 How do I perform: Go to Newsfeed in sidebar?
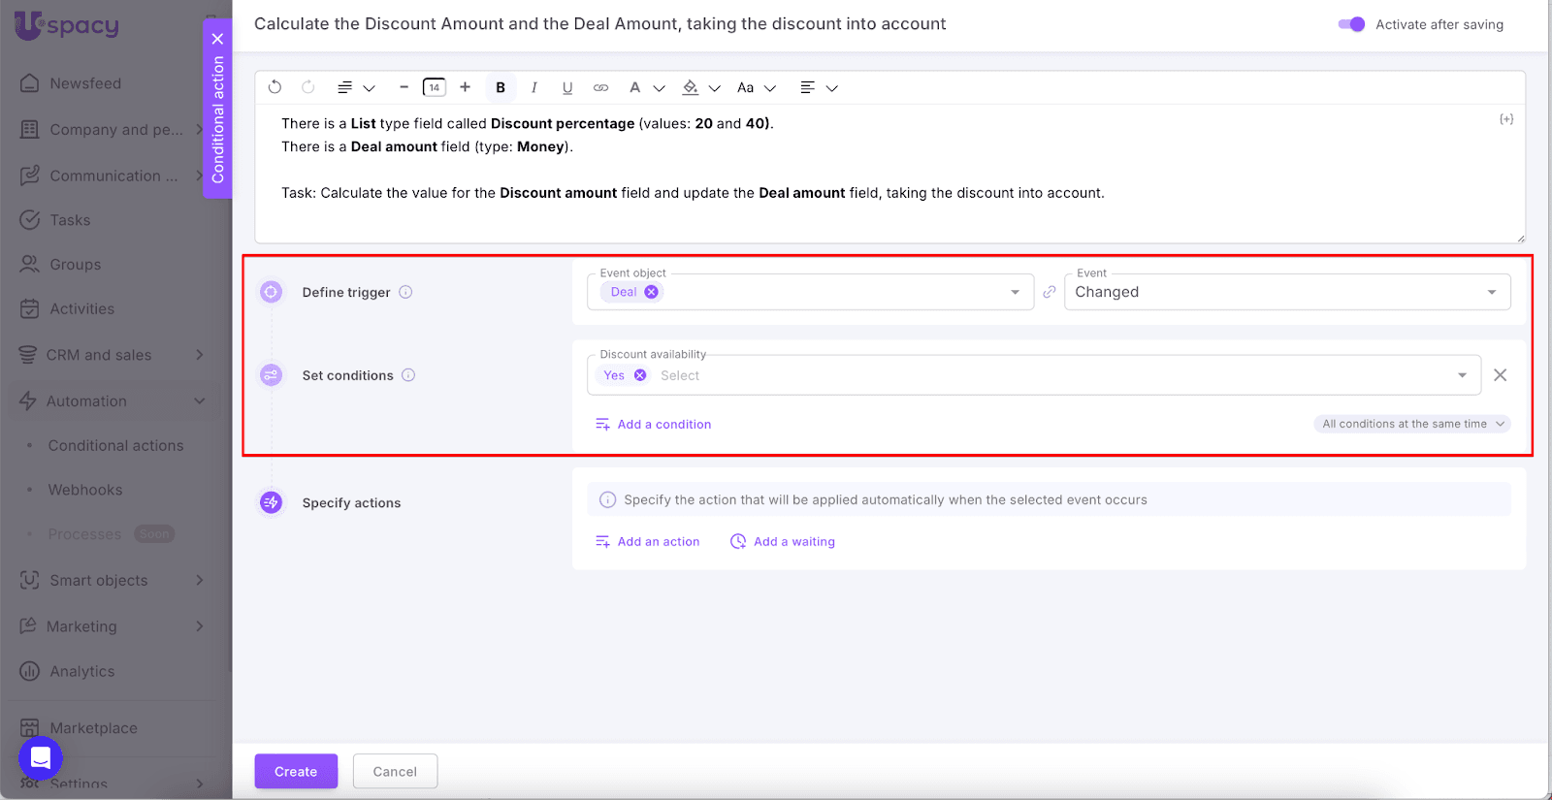coord(85,83)
